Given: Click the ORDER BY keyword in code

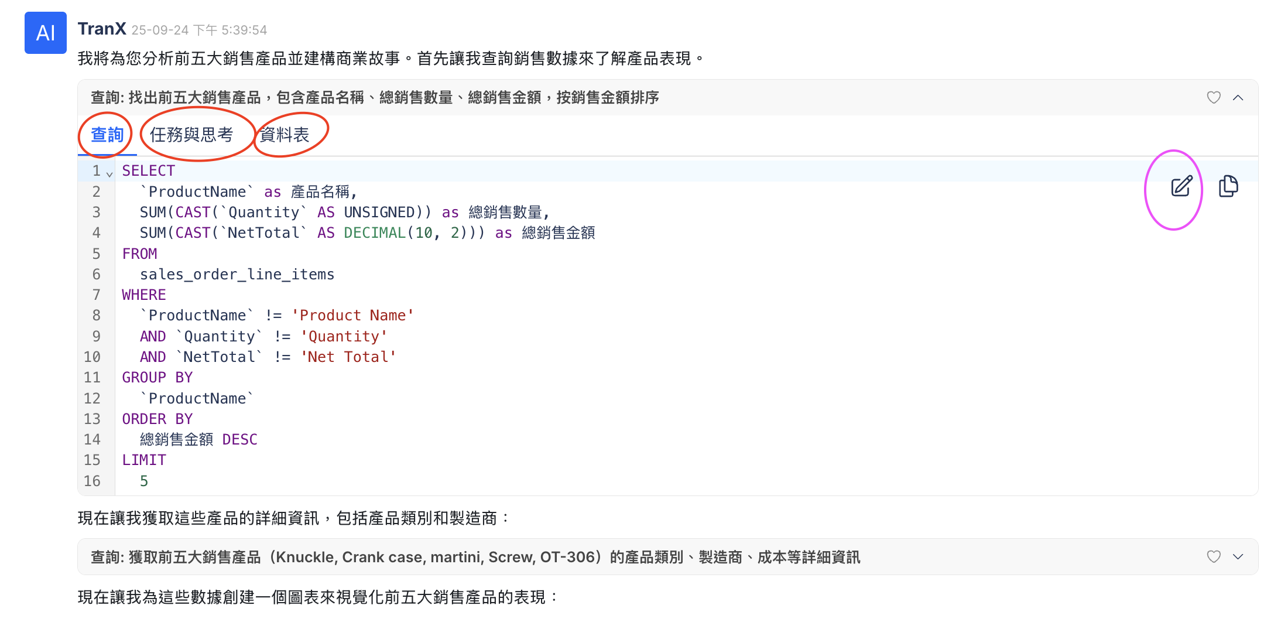Looking at the screenshot, I should [x=157, y=419].
